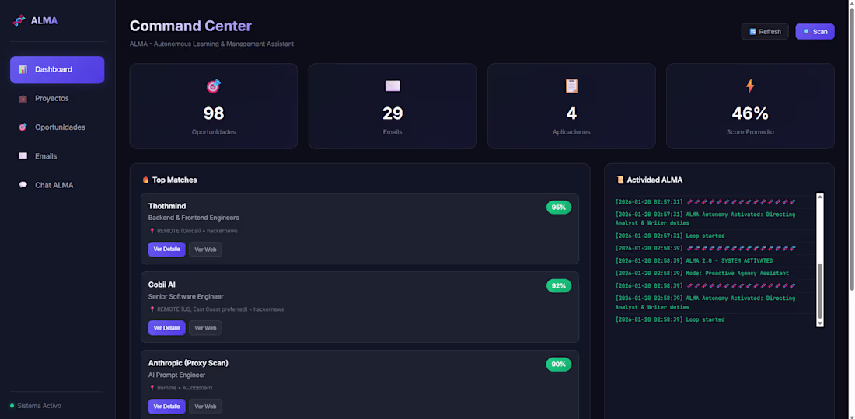Click the activity log scroll down arrow

tap(819, 323)
